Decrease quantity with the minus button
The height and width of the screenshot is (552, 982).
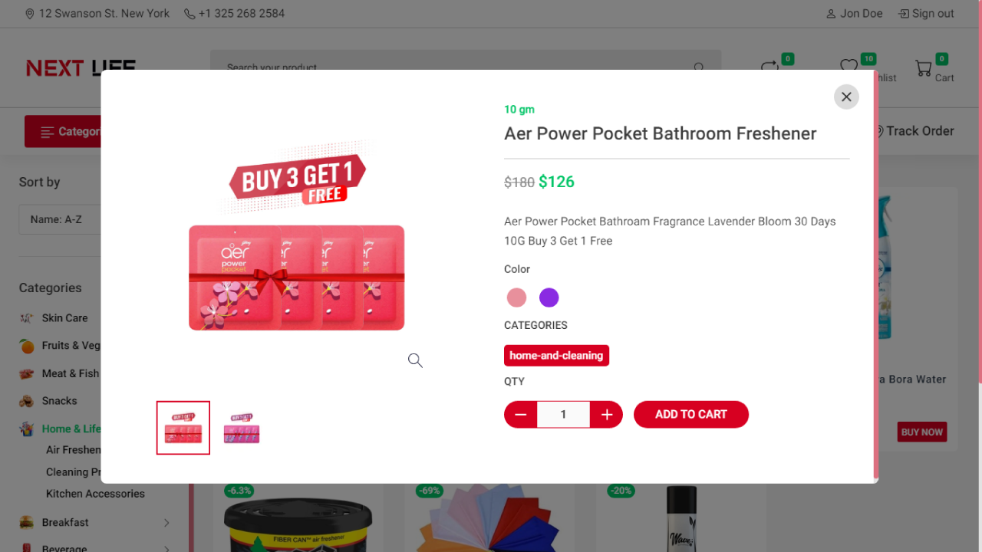pos(520,415)
